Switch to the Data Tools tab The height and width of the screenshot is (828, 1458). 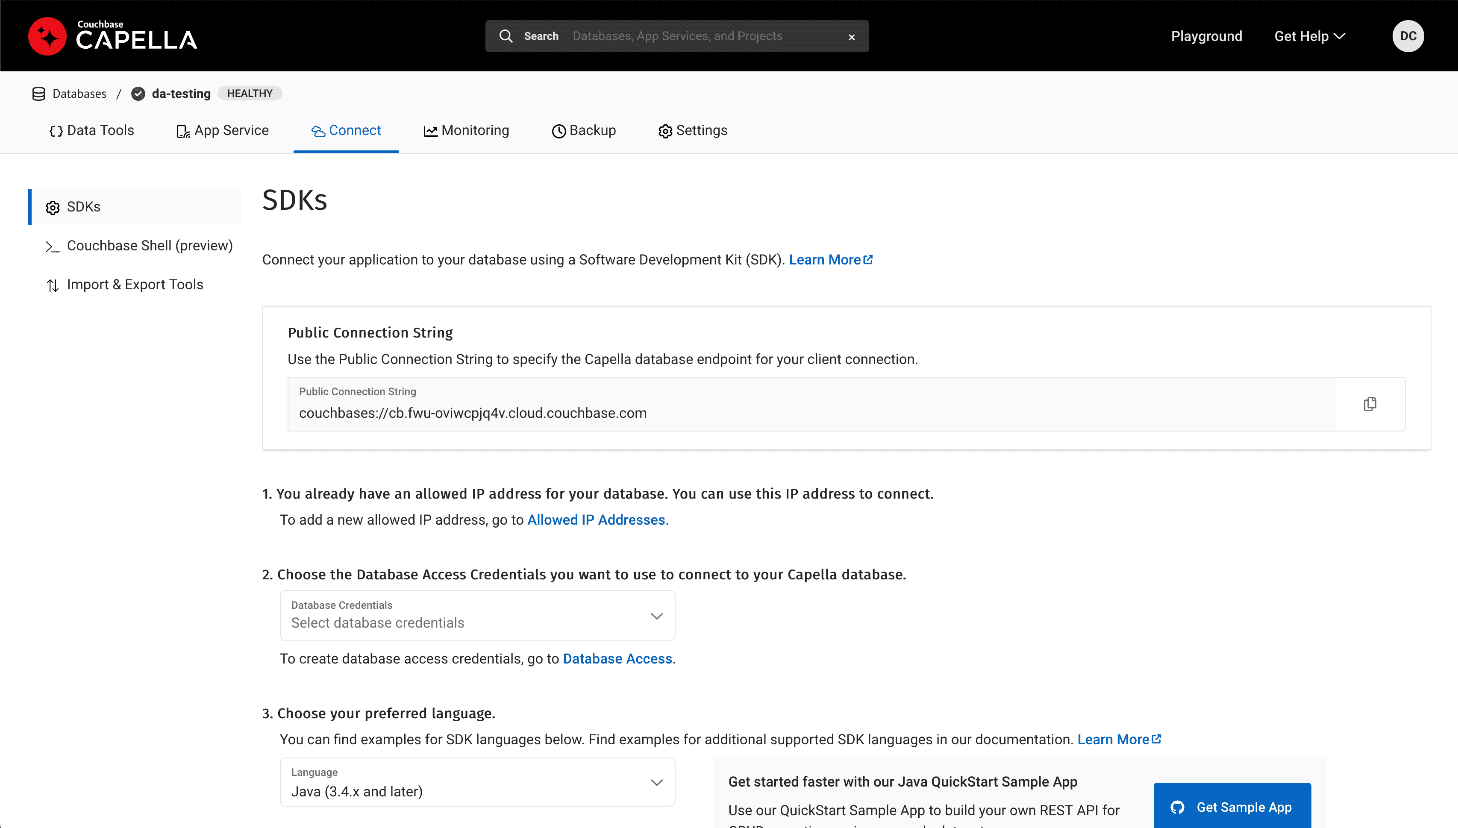[x=91, y=131]
